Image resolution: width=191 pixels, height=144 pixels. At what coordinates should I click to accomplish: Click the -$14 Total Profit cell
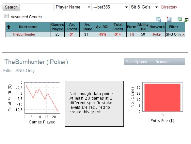(x=118, y=35)
